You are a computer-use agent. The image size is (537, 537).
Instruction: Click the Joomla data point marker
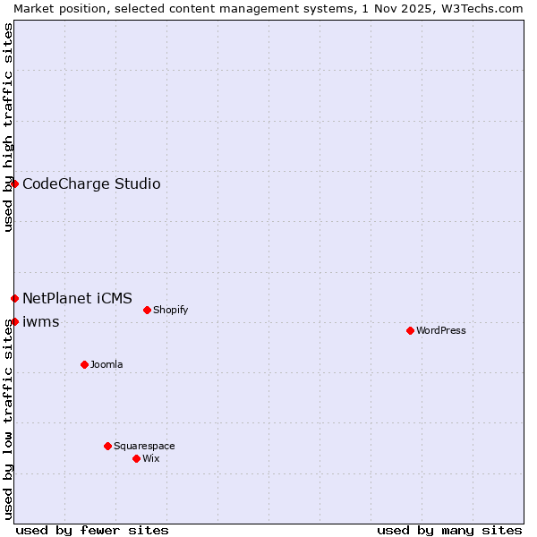[84, 364]
